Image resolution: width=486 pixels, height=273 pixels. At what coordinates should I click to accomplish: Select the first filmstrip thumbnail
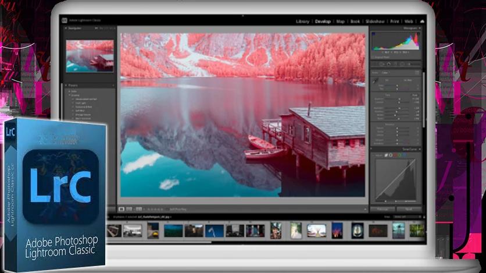114,231
